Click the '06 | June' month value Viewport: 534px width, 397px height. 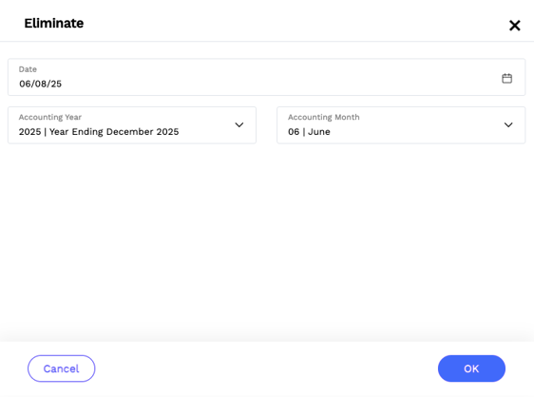(x=309, y=132)
